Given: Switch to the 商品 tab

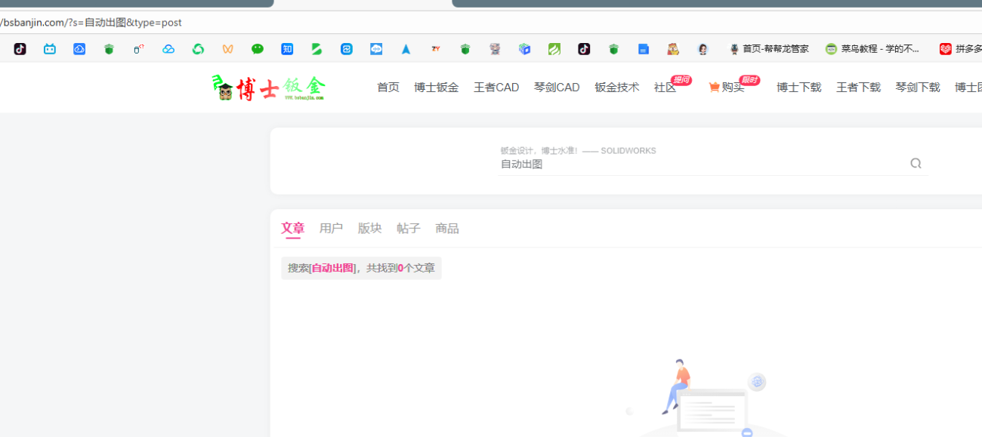Looking at the screenshot, I should tap(447, 228).
